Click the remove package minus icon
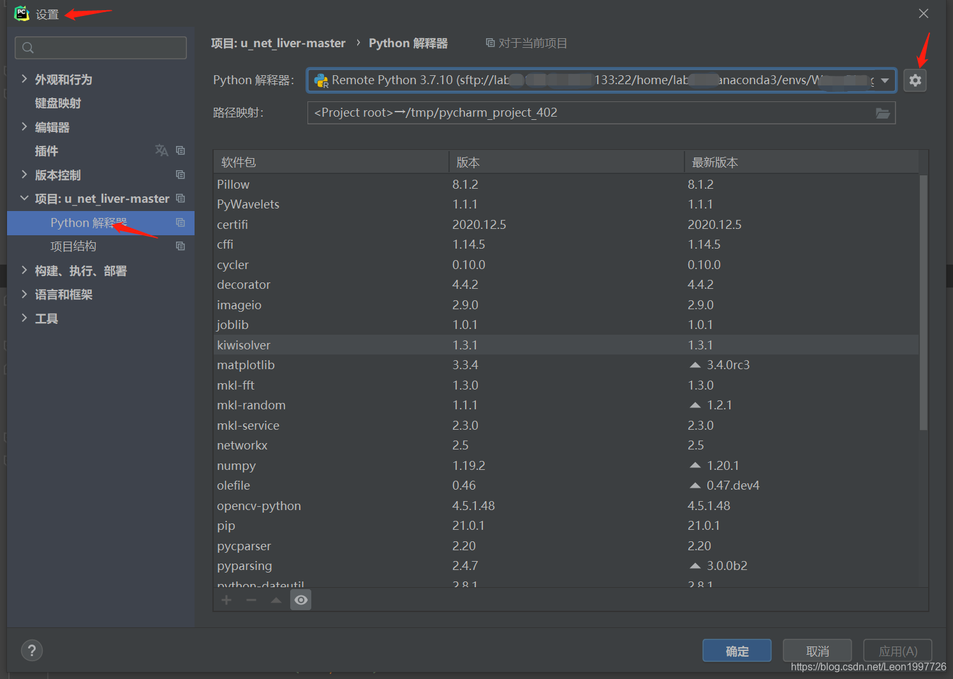Screen dimensions: 953x679 [251, 600]
